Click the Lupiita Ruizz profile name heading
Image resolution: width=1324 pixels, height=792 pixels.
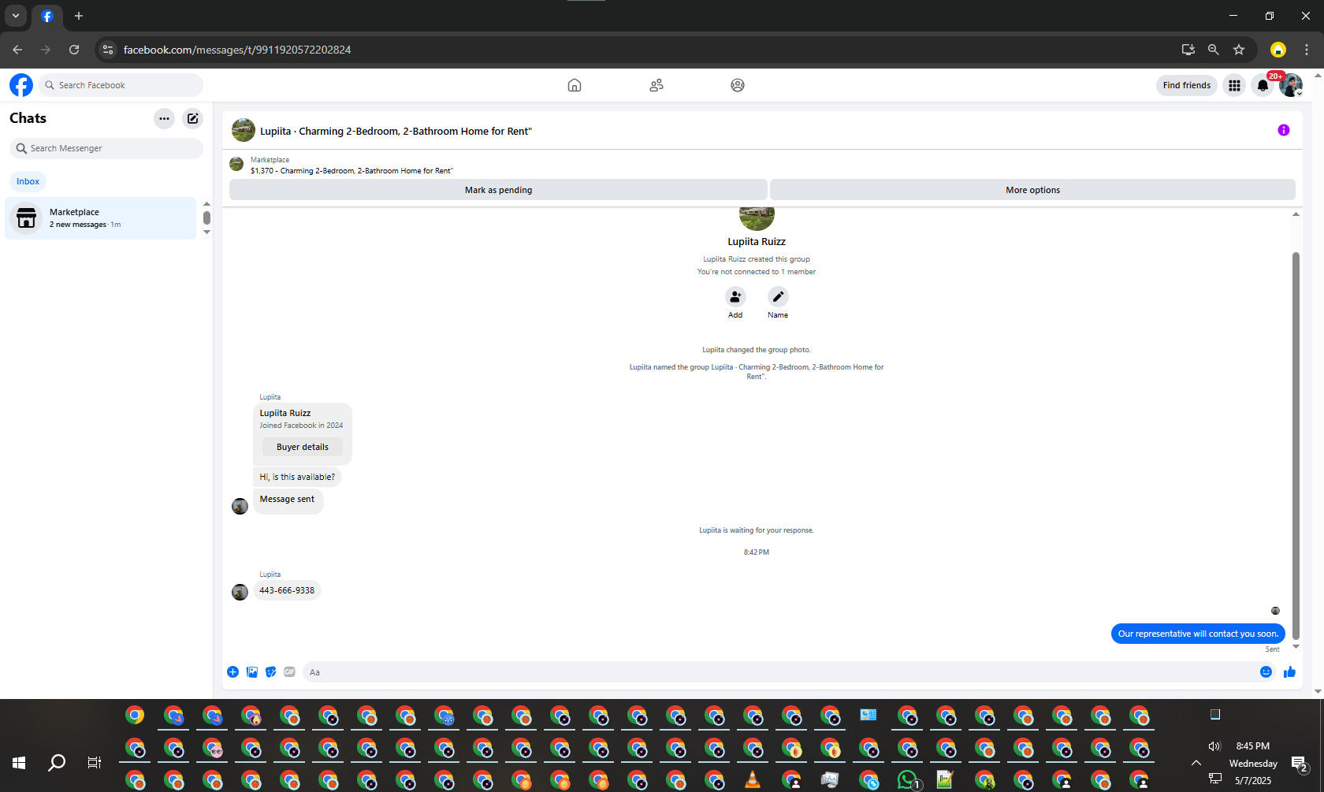click(x=757, y=242)
